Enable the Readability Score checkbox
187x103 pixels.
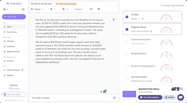pyautogui.click(x=127, y=54)
